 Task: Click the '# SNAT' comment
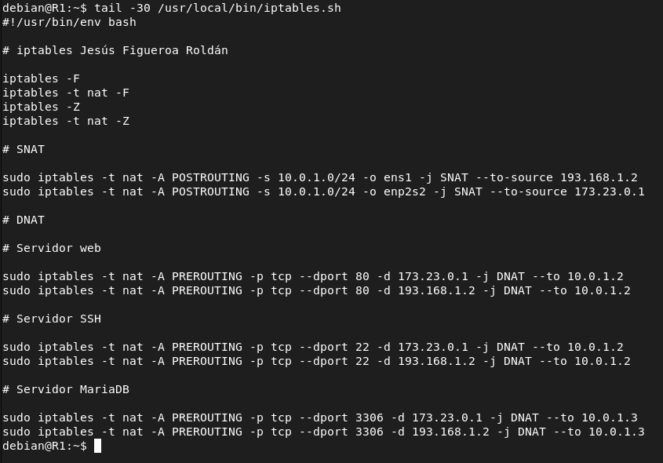24,149
